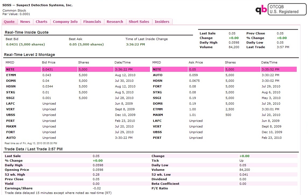View the Short Sales tab
This screenshot has width=308, height=195.
(139, 22)
